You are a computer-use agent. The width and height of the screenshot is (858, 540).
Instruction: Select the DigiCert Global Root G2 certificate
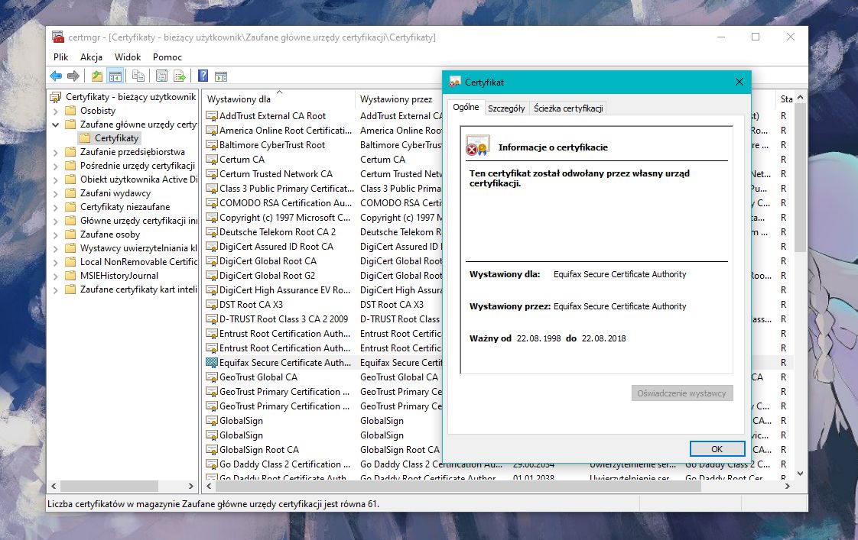click(267, 276)
